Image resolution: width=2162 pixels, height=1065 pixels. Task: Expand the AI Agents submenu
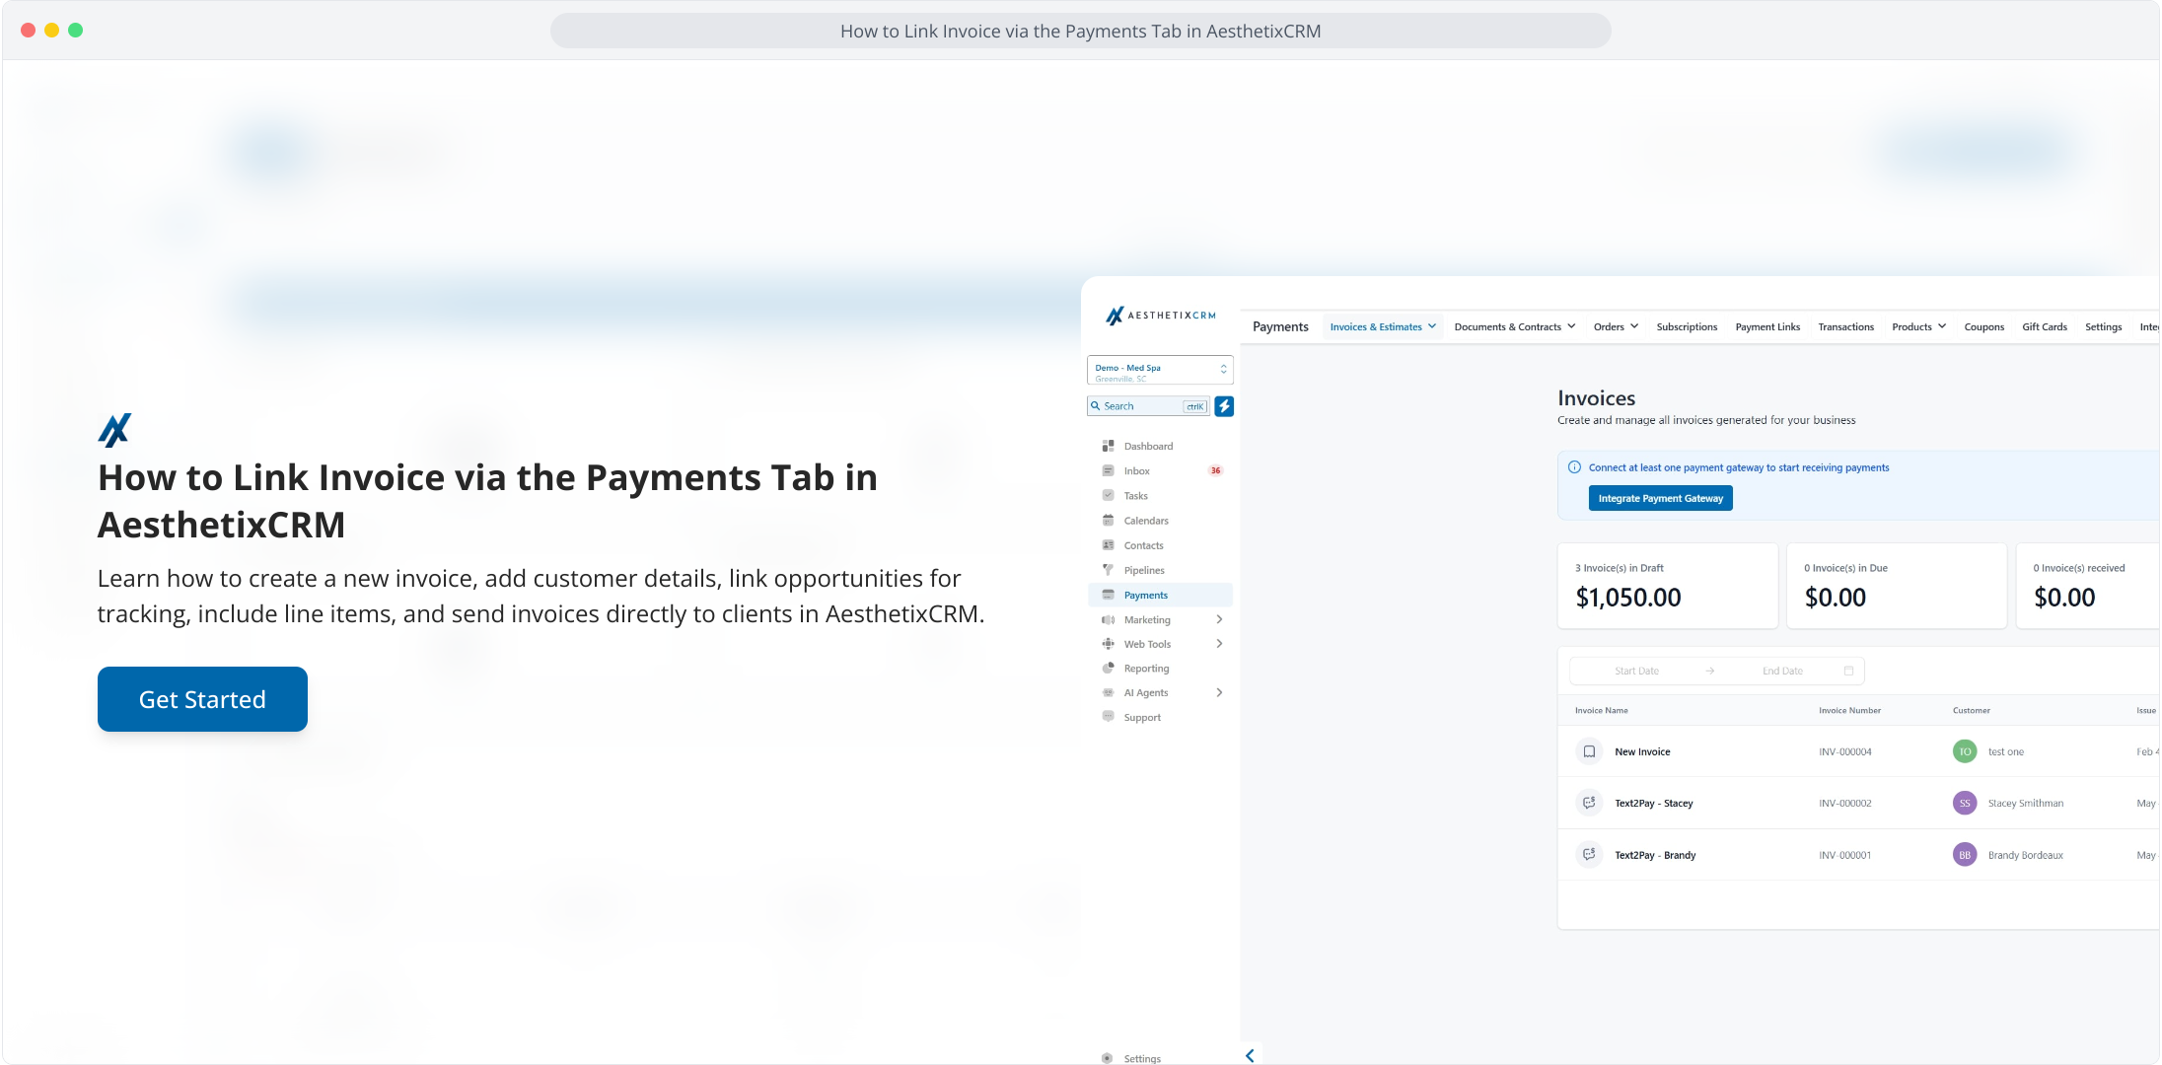click(1219, 692)
